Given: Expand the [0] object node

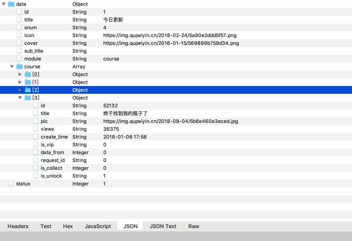Looking at the screenshot, I should coord(20,74).
